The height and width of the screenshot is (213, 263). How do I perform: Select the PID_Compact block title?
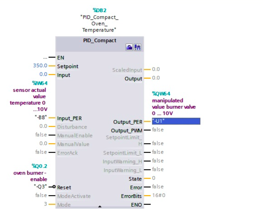[100, 40]
